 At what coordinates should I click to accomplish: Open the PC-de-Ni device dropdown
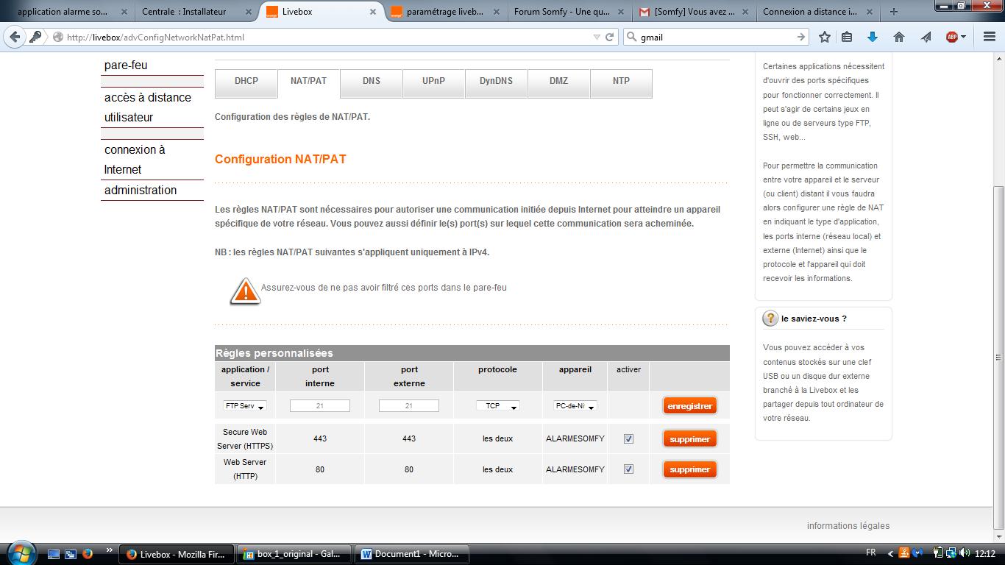[x=575, y=406]
